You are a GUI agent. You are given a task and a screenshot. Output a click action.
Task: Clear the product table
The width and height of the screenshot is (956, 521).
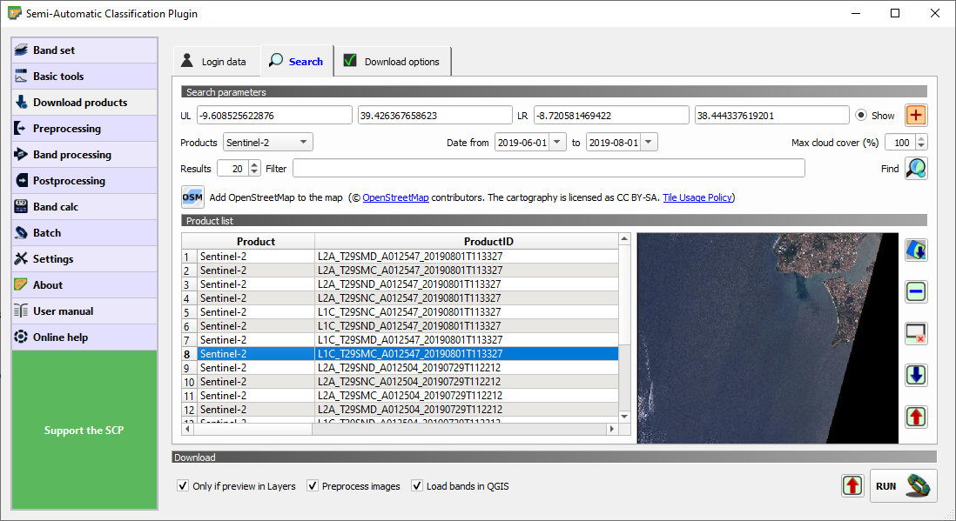point(916,333)
